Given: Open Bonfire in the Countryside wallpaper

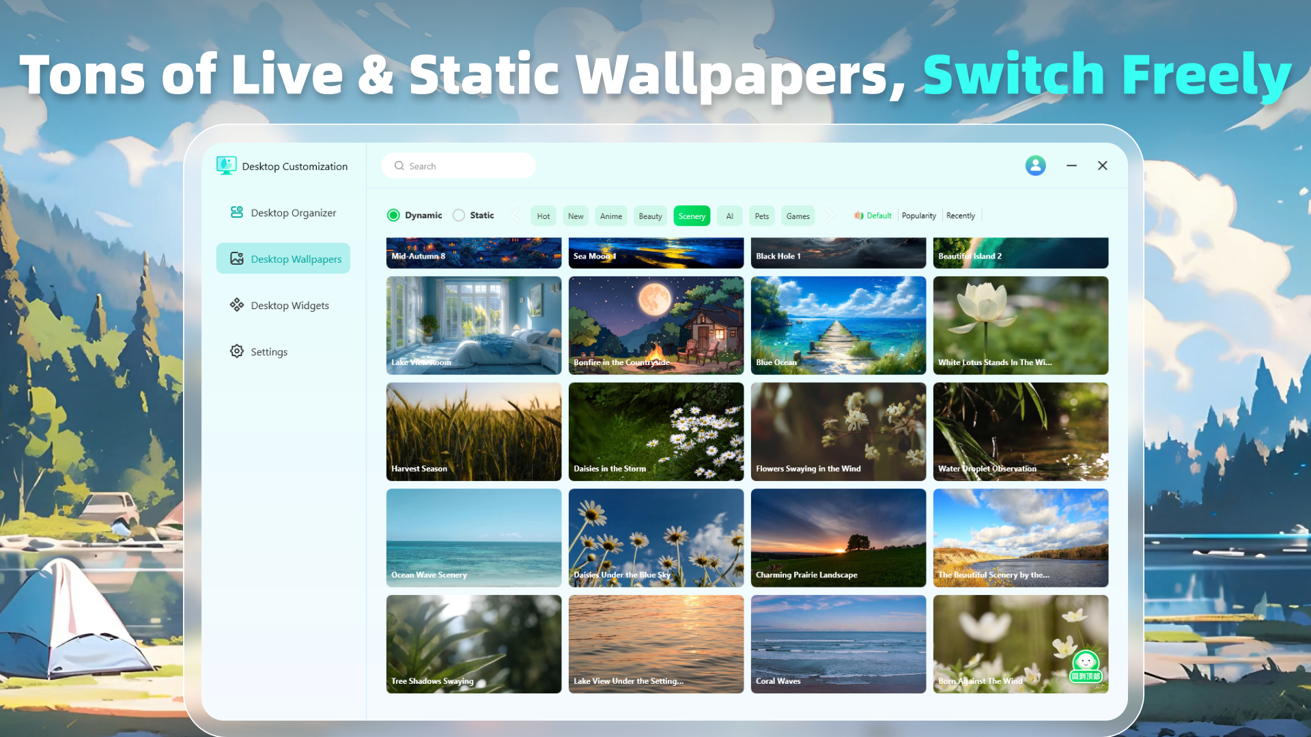Looking at the screenshot, I should [x=656, y=326].
